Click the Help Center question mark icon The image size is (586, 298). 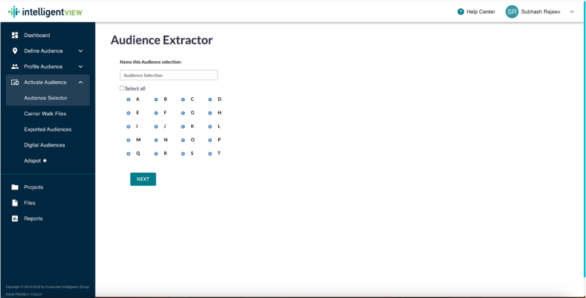click(x=461, y=12)
